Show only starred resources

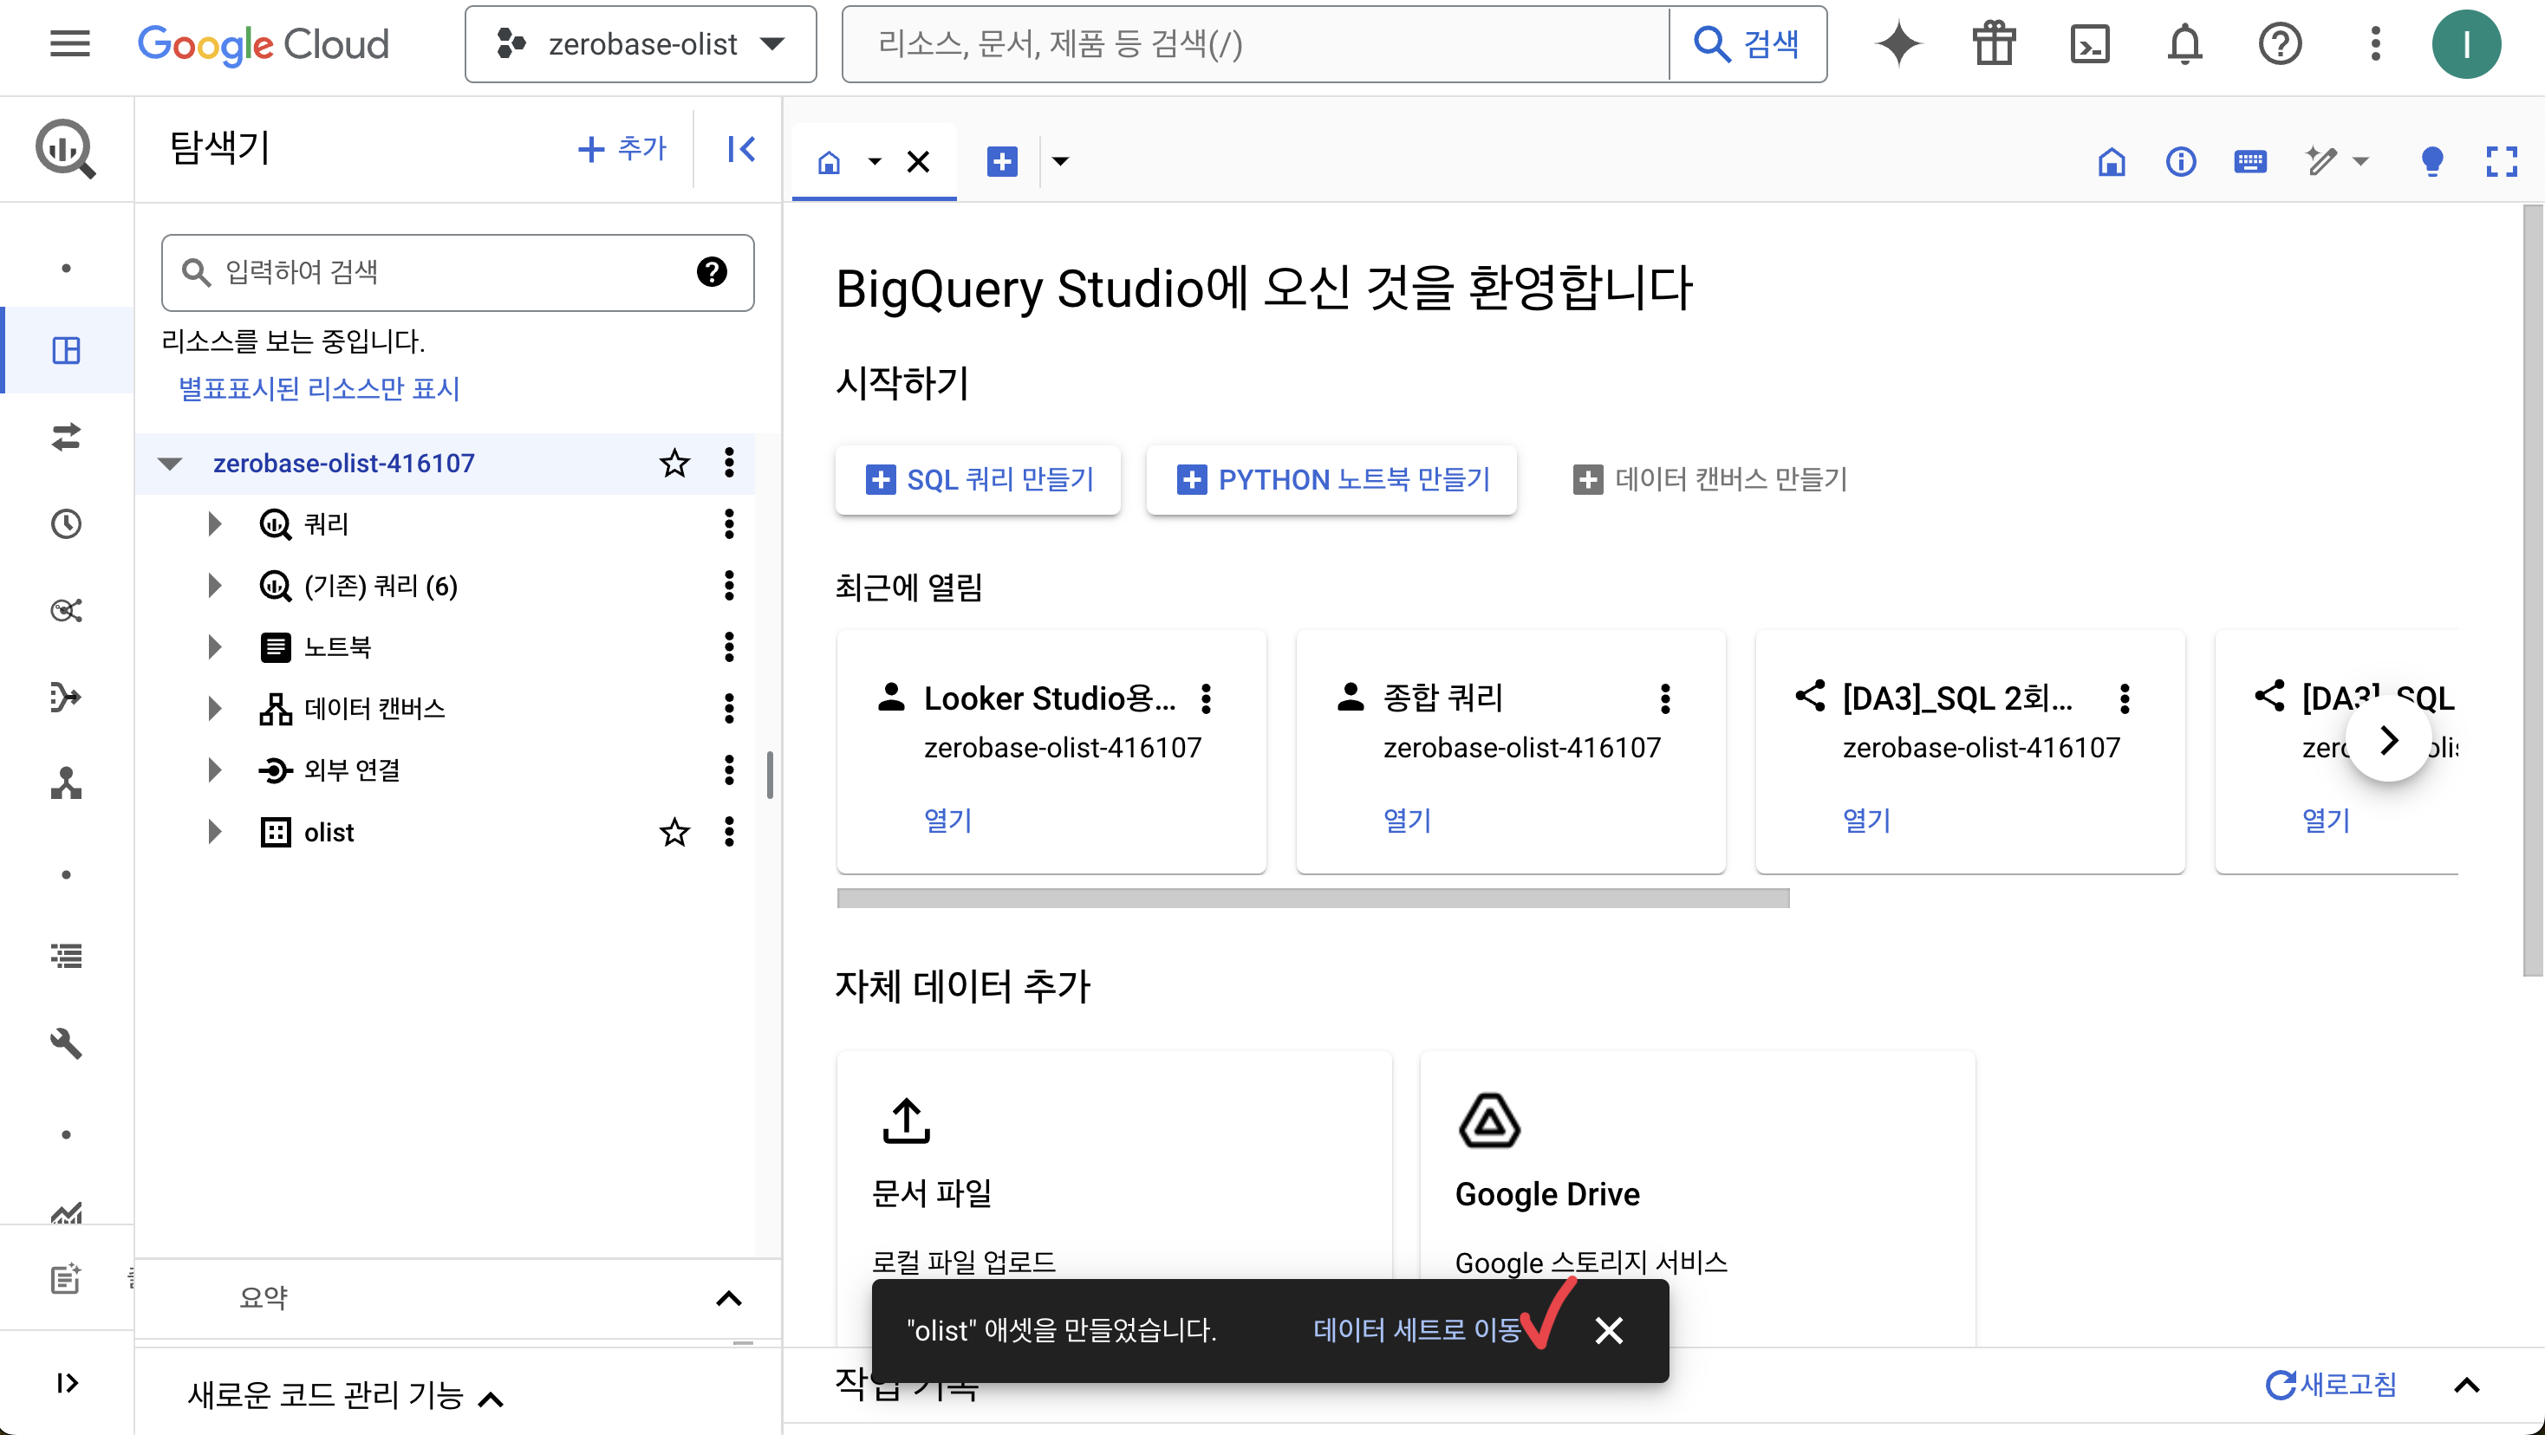coord(318,388)
